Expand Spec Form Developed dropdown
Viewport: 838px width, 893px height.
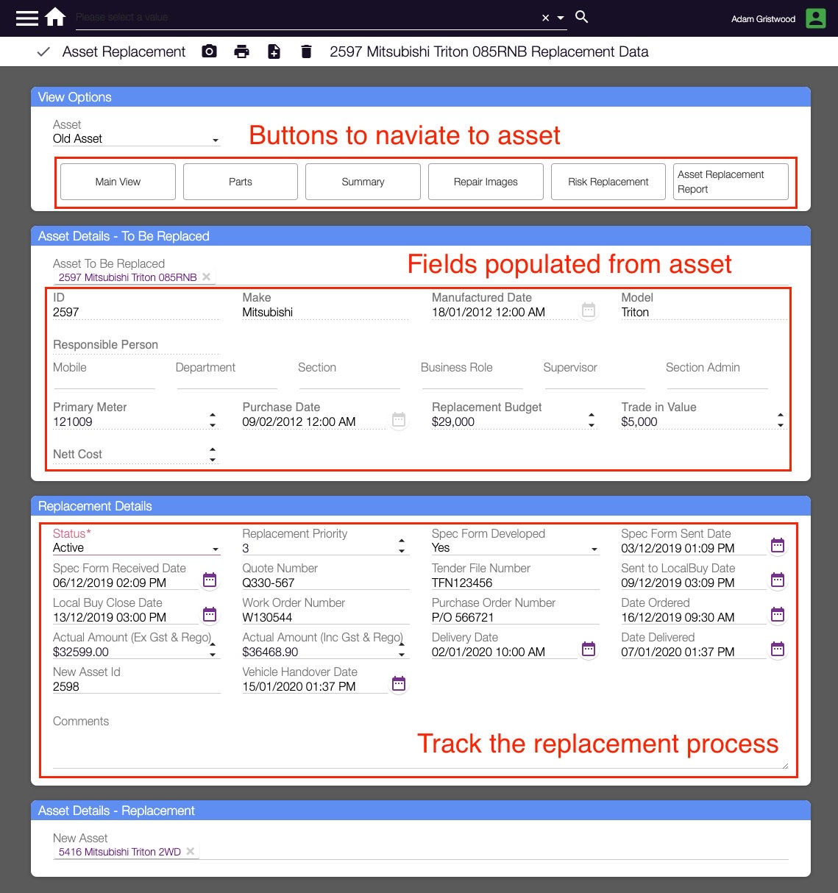pyautogui.click(x=594, y=549)
